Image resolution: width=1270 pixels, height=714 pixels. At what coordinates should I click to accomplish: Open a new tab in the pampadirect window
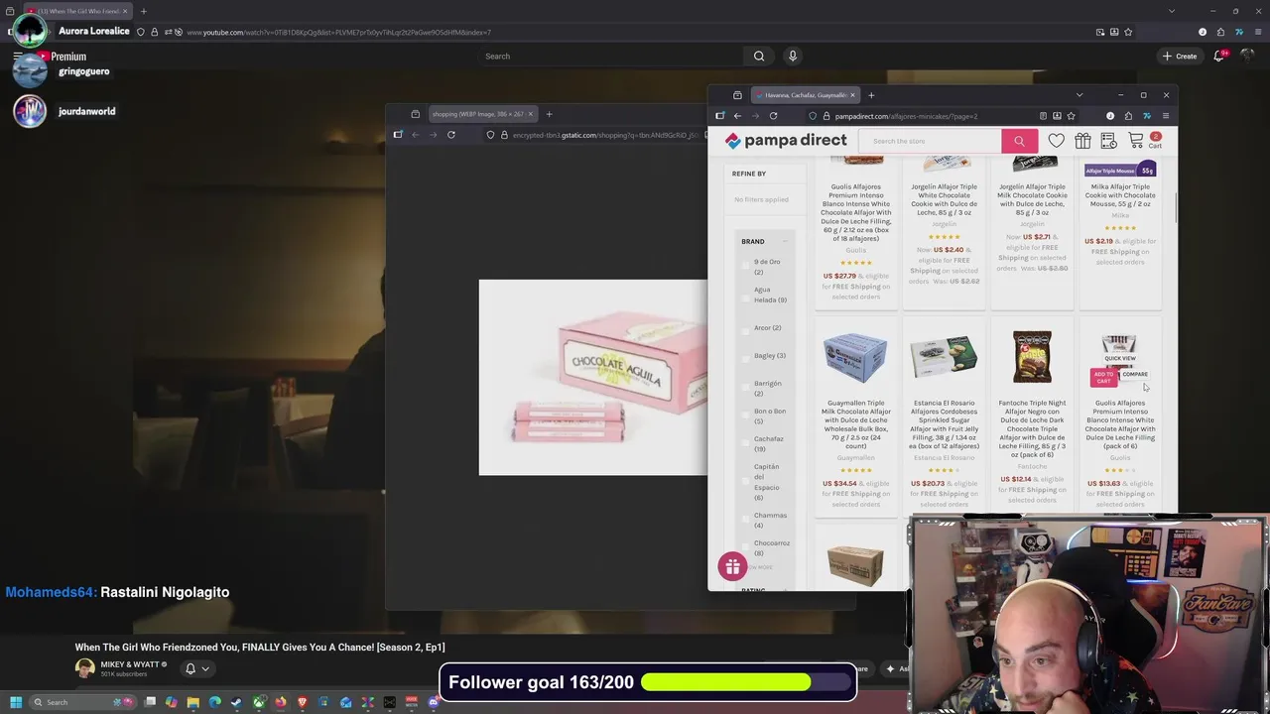[x=871, y=95]
